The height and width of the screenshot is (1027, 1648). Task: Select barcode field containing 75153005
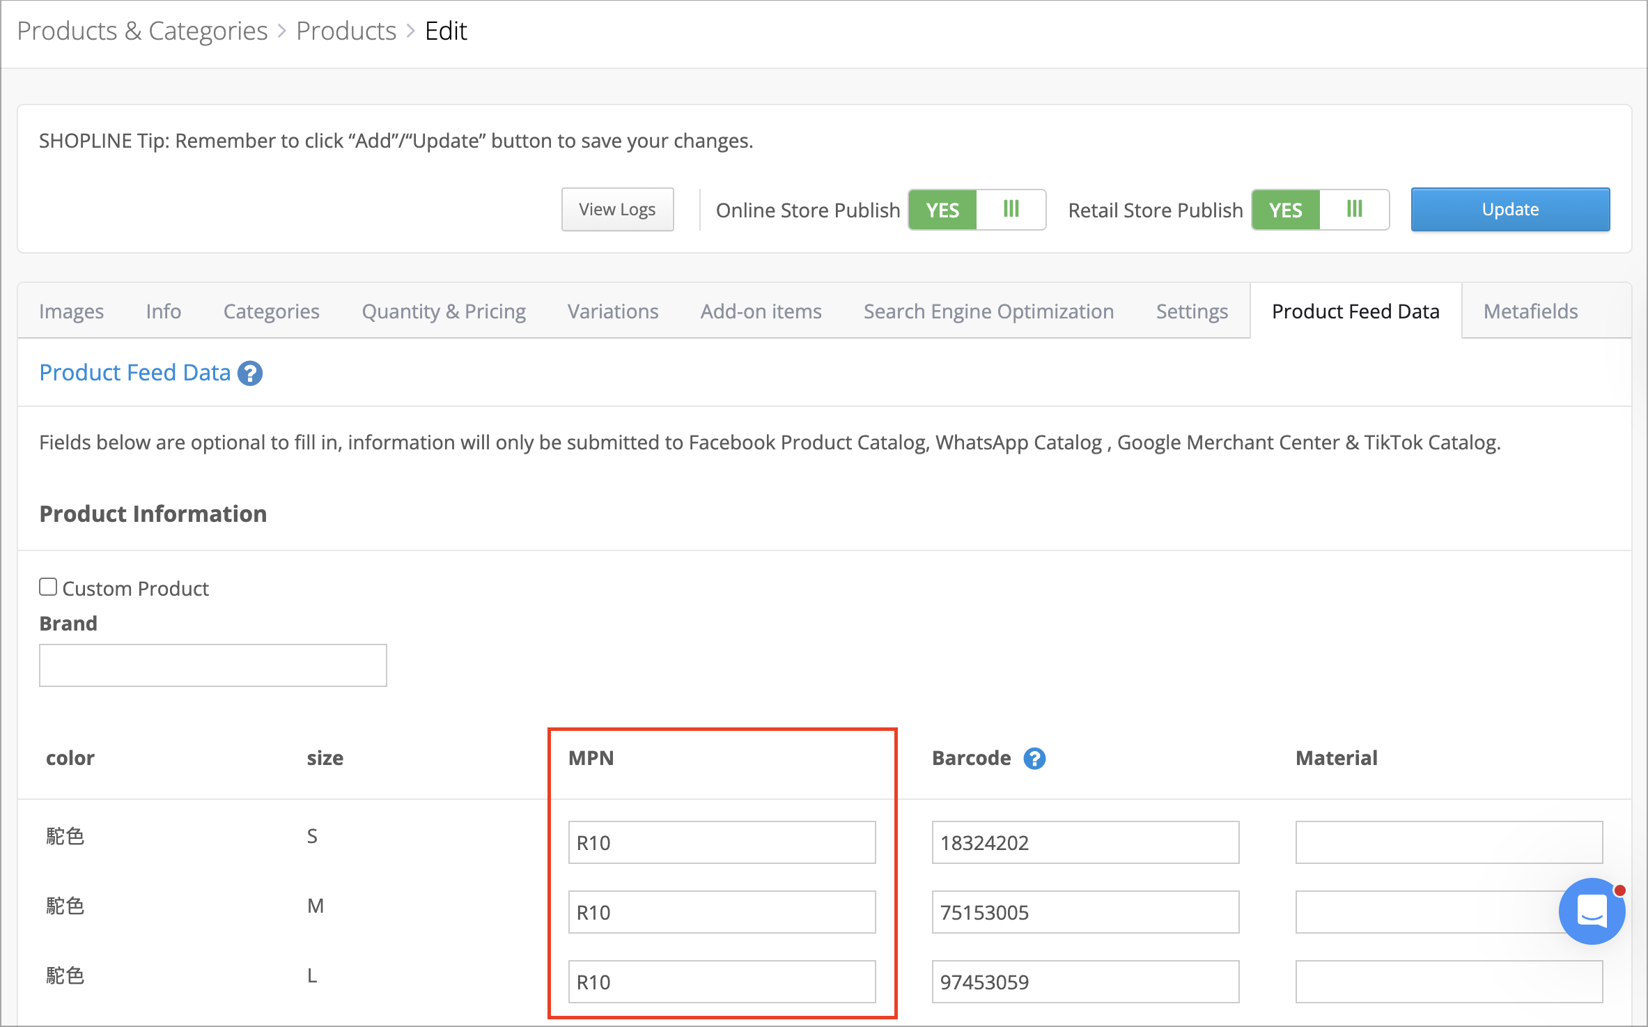click(x=1085, y=912)
